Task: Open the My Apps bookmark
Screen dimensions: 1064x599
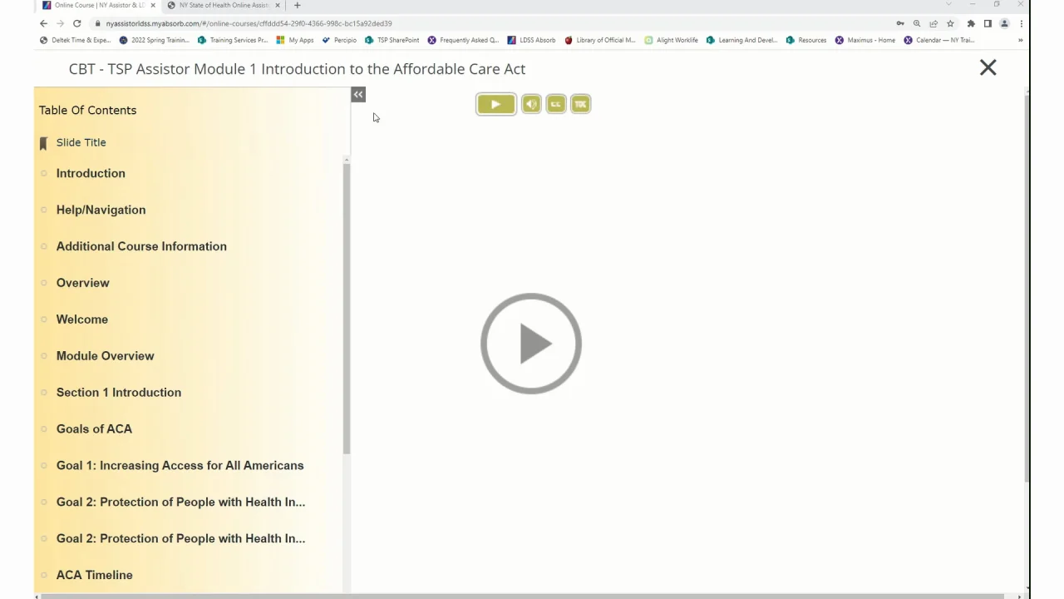Action: pyautogui.click(x=295, y=40)
